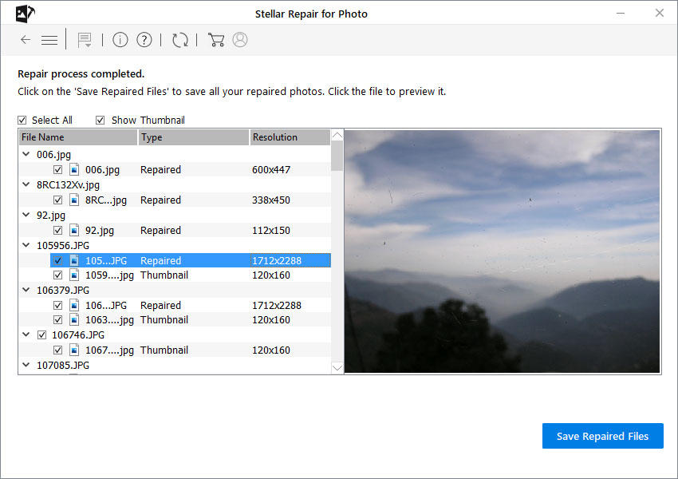The image size is (678, 479).
Task: Click the Save Repaired Files button
Action: click(602, 436)
